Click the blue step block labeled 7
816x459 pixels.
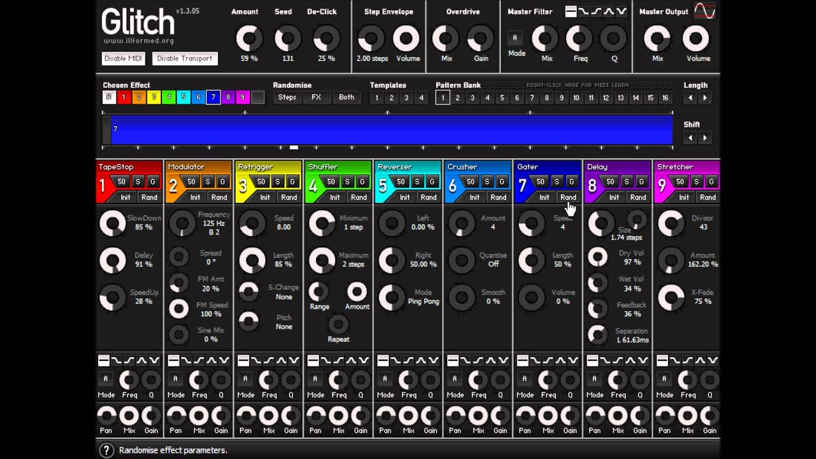tap(391, 129)
